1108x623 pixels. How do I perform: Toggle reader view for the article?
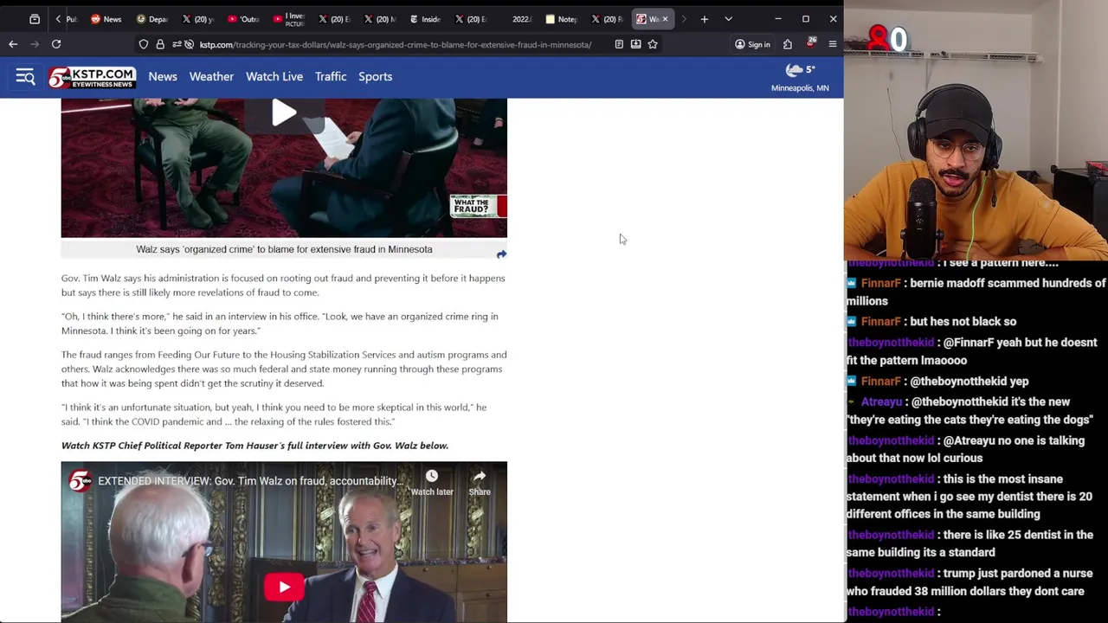pyautogui.click(x=619, y=44)
